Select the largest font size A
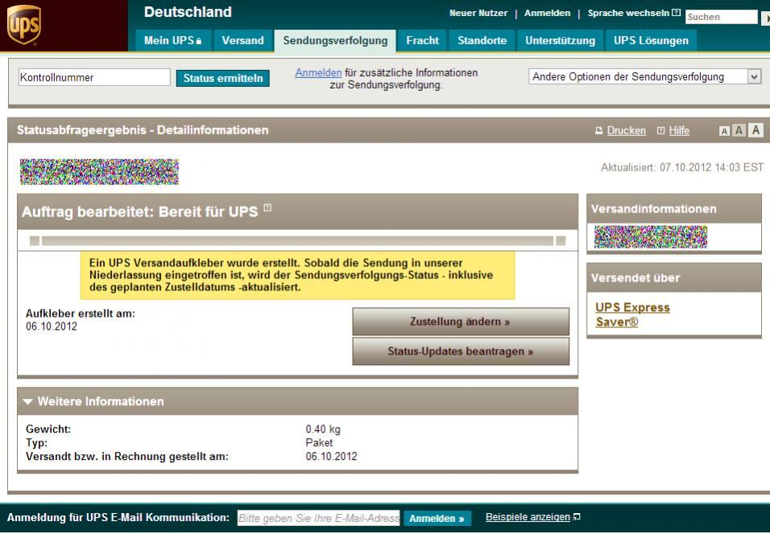Screen dimensions: 770x534 (x=756, y=130)
